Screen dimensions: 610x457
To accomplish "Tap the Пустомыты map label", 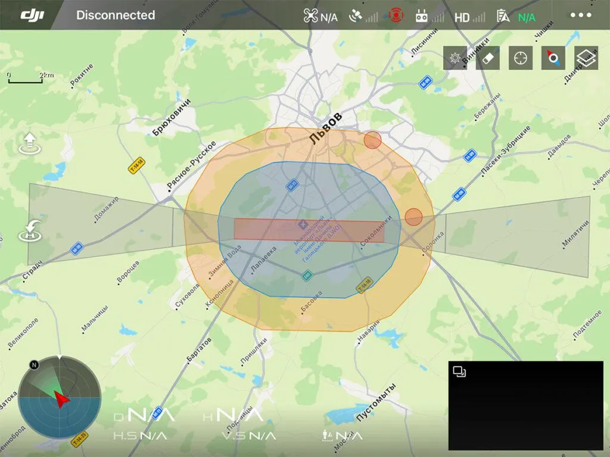I will pyautogui.click(x=376, y=402).
